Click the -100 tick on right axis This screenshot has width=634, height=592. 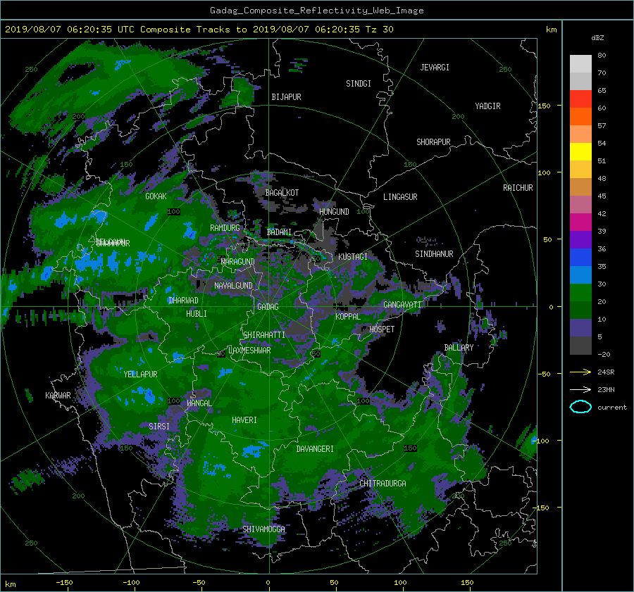541,441
